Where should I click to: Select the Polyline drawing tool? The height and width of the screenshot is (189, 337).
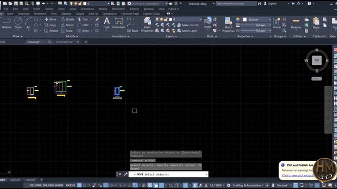[6, 23]
